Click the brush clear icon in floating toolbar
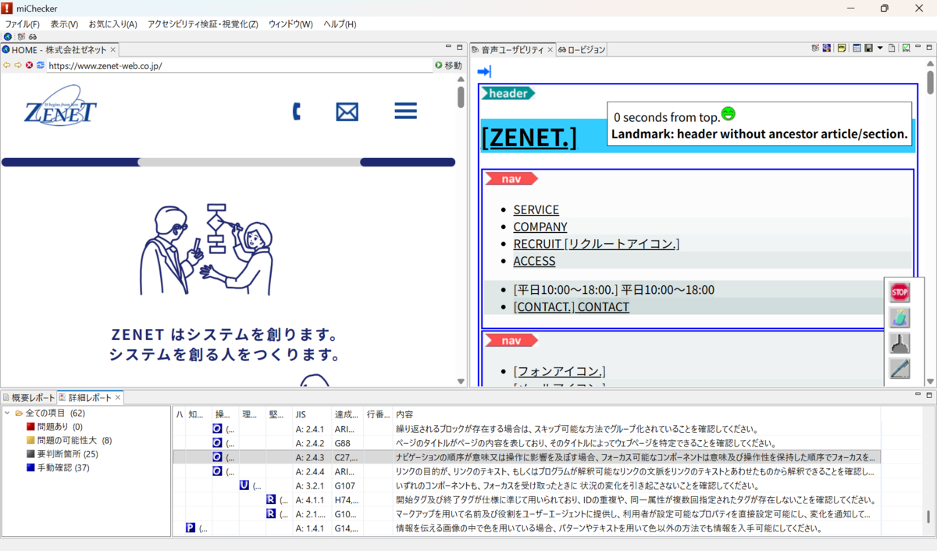The image size is (937, 551). coord(900,343)
